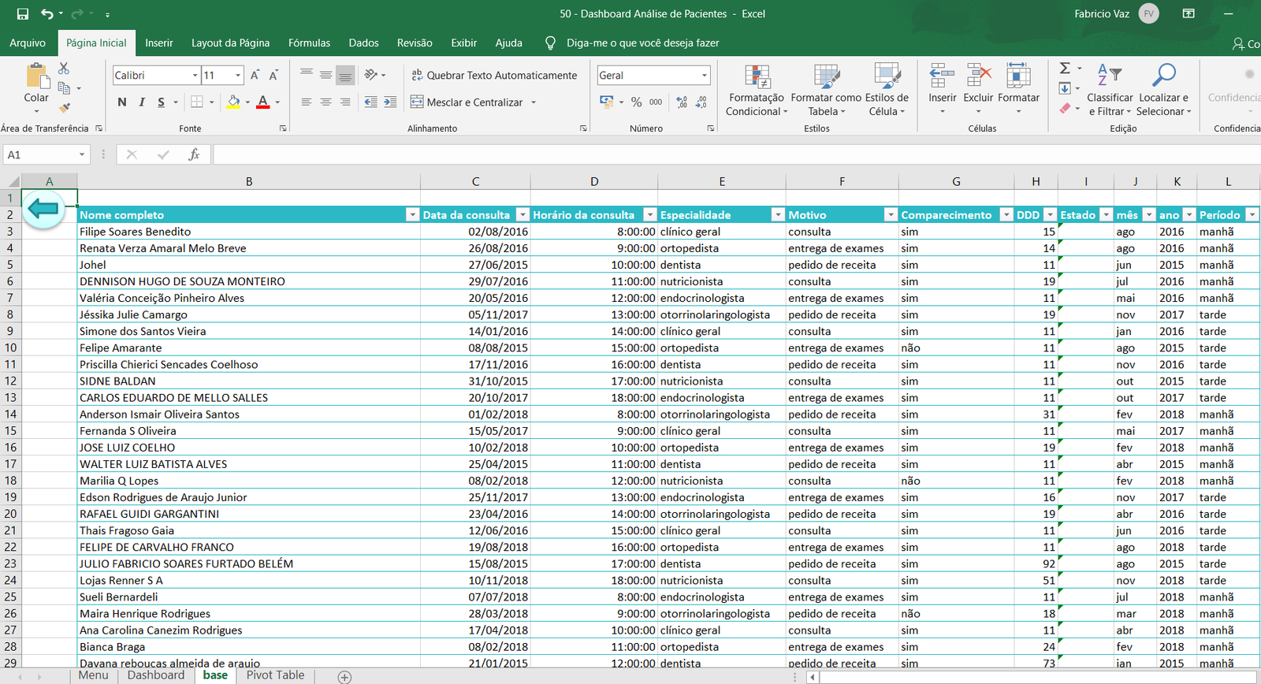Align text to the left

click(x=307, y=102)
